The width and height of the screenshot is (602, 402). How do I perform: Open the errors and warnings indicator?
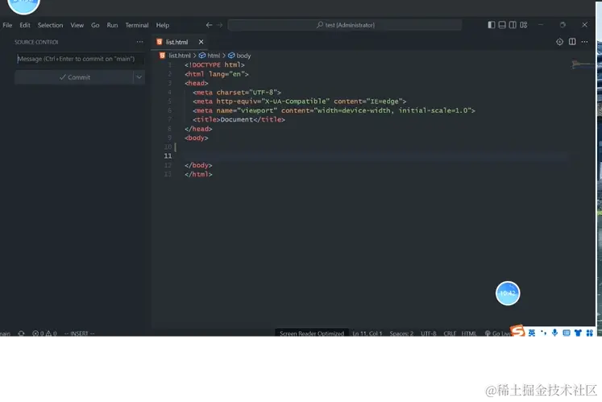coord(44,333)
